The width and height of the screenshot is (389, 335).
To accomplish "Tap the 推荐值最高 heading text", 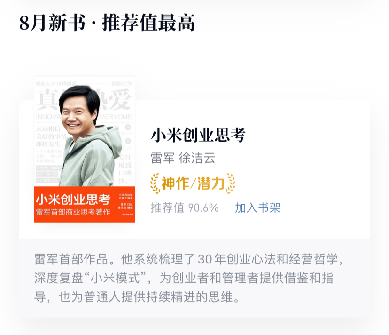I will click(x=148, y=23).
